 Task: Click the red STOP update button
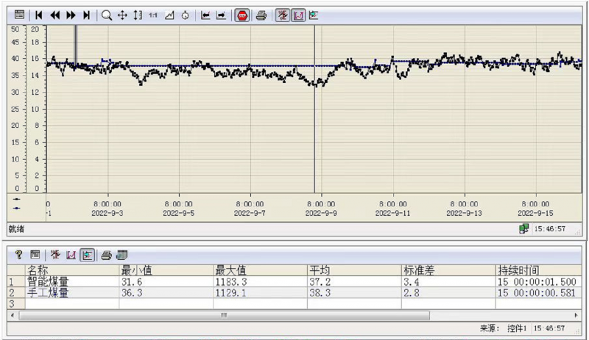pyautogui.click(x=242, y=15)
